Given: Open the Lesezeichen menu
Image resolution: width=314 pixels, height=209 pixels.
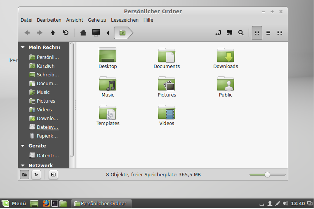Looking at the screenshot, I should click(x=125, y=20).
